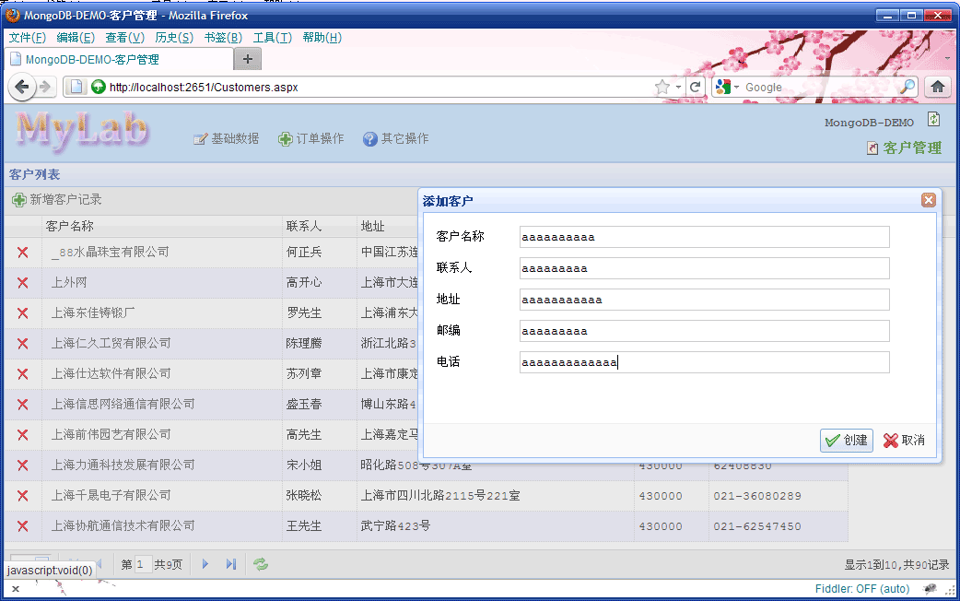The height and width of the screenshot is (601, 960).
Task: Click the 客户管理 link in header
Action: (905, 147)
